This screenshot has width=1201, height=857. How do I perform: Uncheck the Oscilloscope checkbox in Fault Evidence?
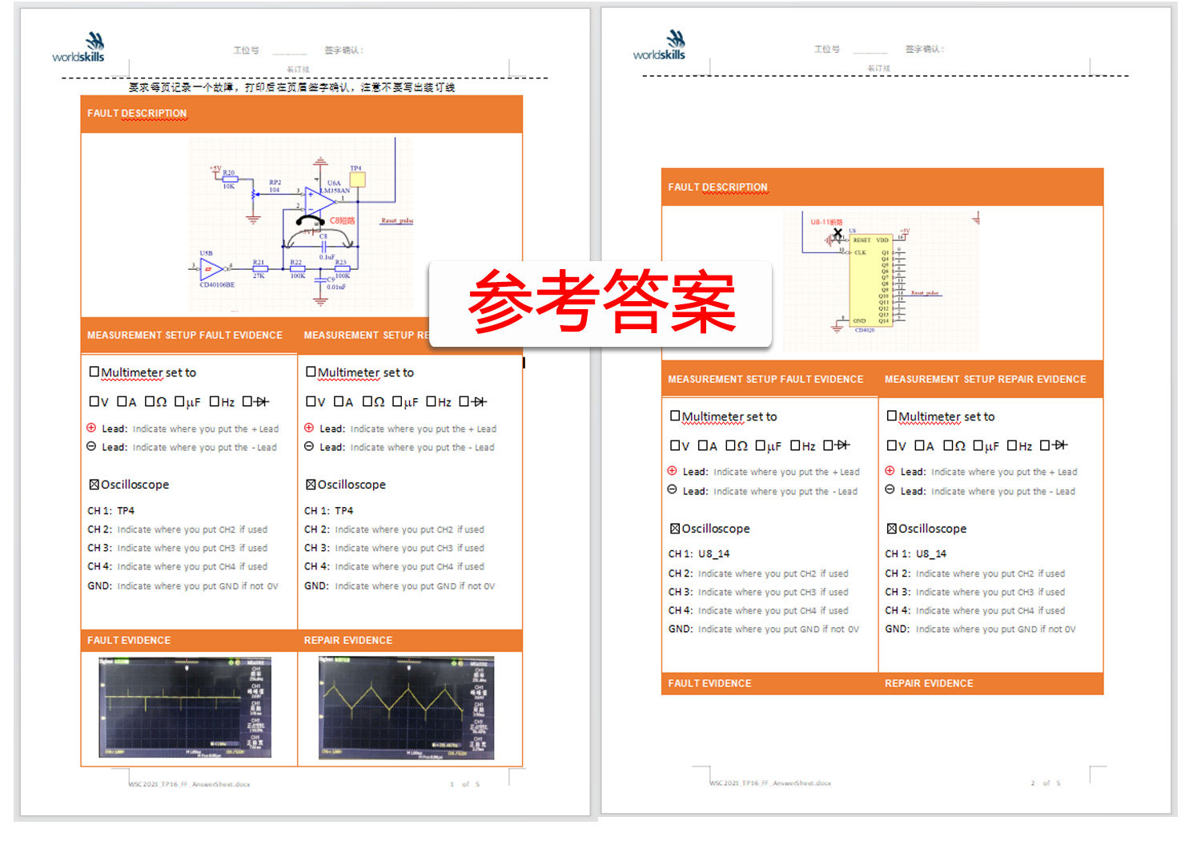tap(94, 484)
